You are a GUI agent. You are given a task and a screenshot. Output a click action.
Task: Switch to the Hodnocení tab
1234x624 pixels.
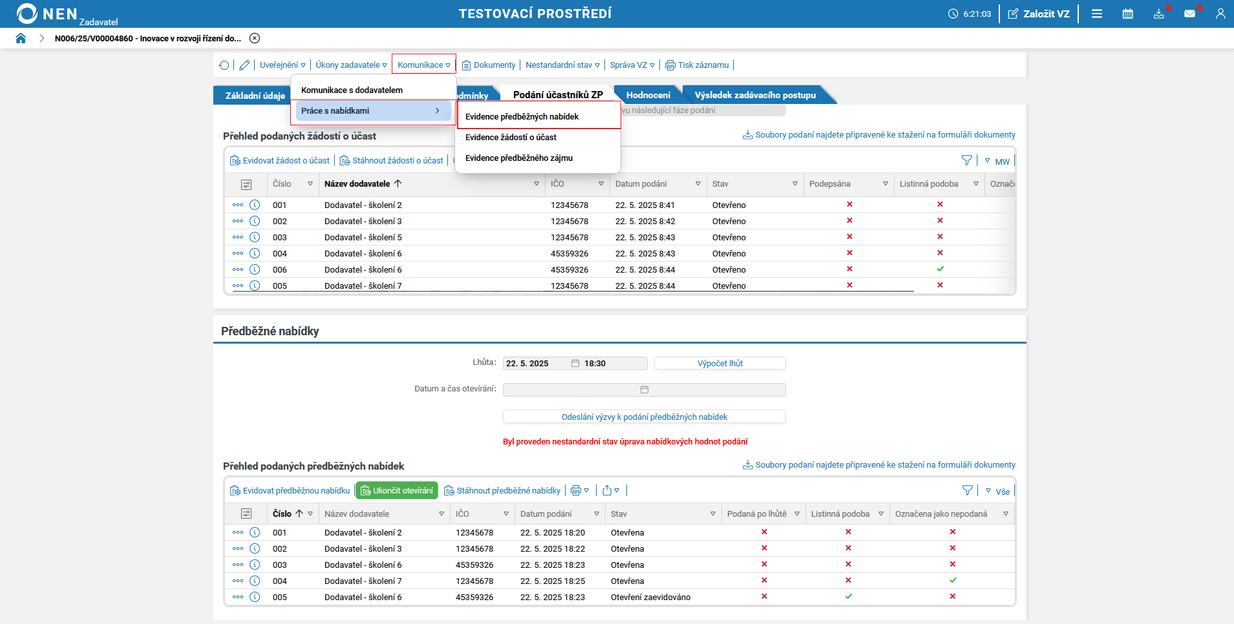648,95
